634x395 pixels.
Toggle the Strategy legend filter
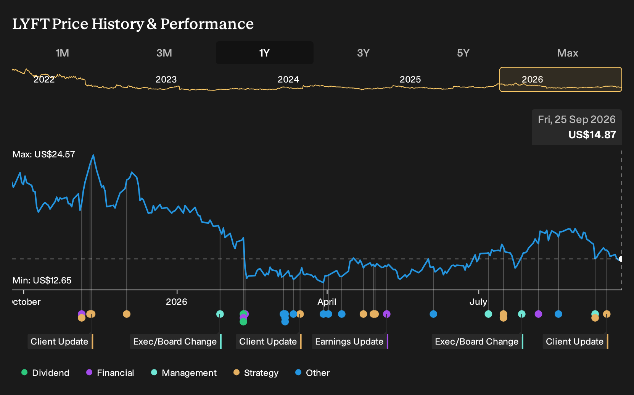click(256, 373)
